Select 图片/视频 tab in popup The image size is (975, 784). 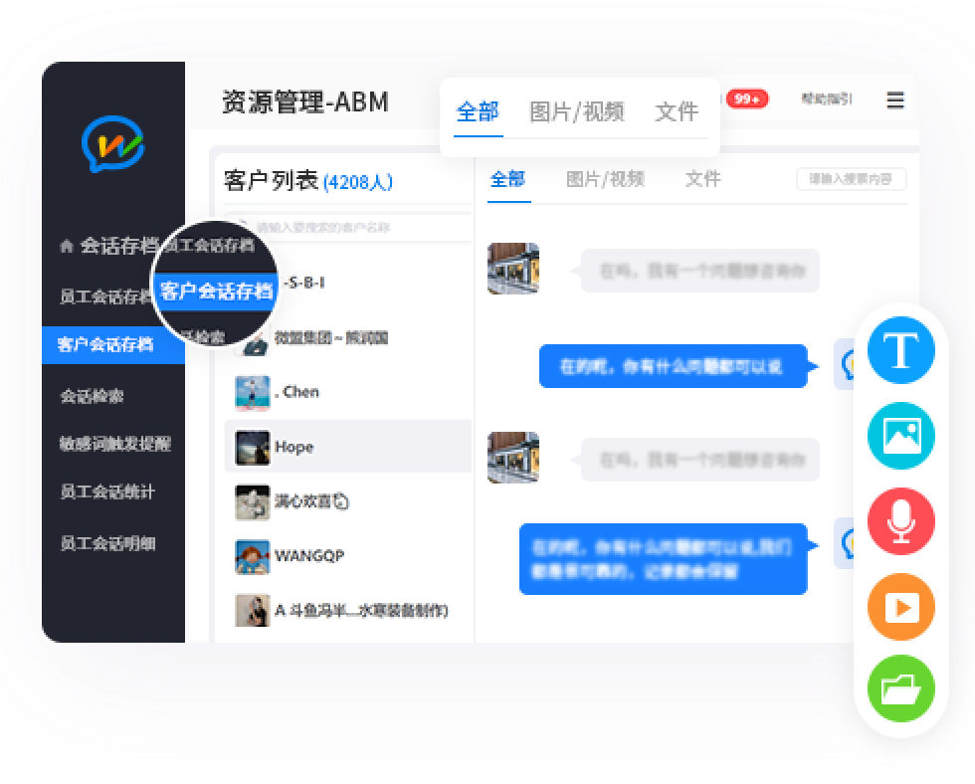pyautogui.click(x=577, y=111)
